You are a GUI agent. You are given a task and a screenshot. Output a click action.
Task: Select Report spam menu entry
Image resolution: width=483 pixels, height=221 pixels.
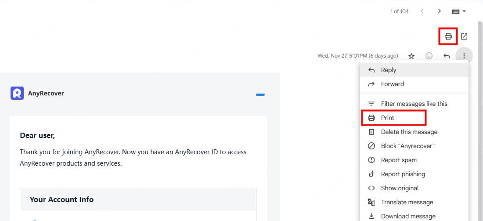(x=399, y=160)
